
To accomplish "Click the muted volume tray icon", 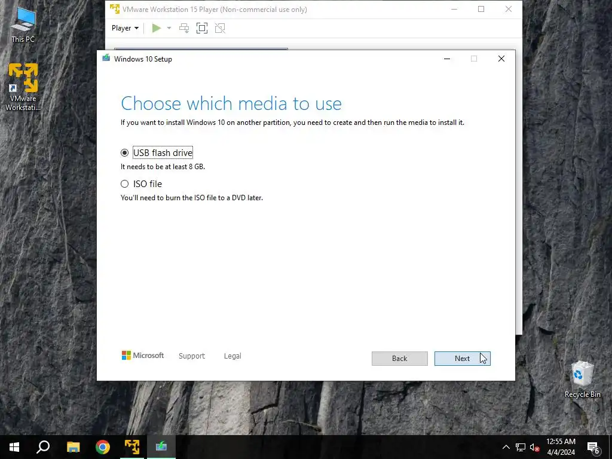I will [534, 447].
